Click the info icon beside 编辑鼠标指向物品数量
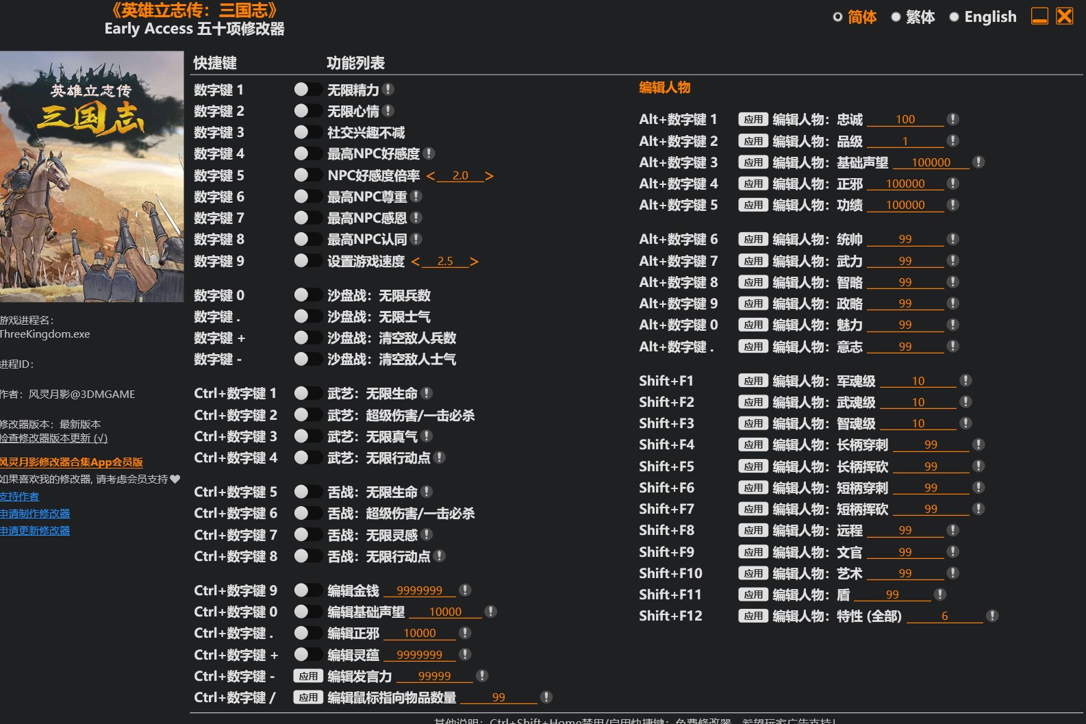The image size is (1086, 724). coord(546,697)
